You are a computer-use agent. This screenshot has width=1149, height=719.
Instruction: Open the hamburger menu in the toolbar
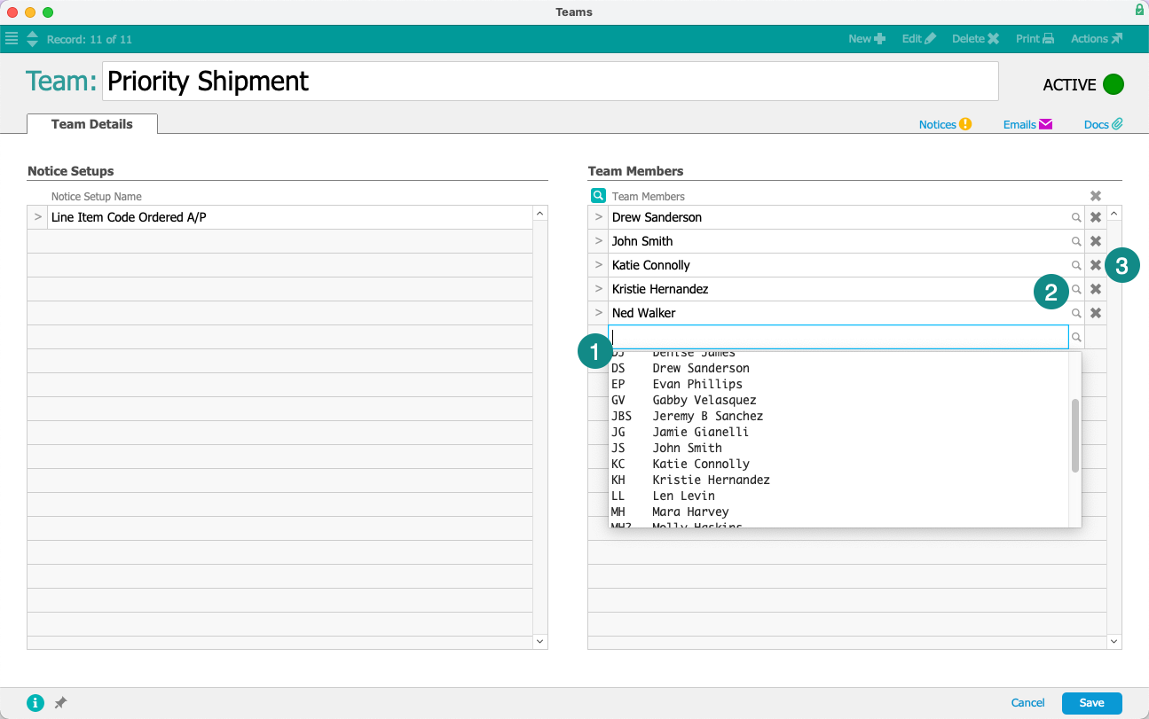[x=12, y=38]
